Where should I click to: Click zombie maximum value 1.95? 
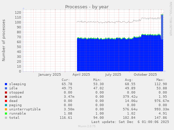click(x=163, y=97)
